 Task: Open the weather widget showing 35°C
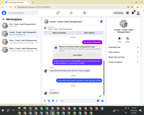[x=116, y=110]
